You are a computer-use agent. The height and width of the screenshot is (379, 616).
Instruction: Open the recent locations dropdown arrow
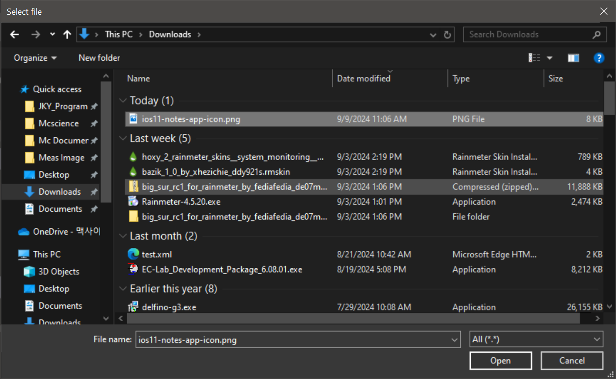(x=52, y=35)
